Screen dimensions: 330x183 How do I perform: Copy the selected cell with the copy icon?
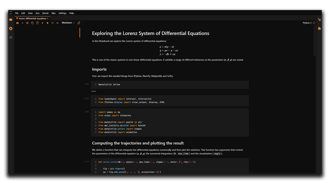32,23
